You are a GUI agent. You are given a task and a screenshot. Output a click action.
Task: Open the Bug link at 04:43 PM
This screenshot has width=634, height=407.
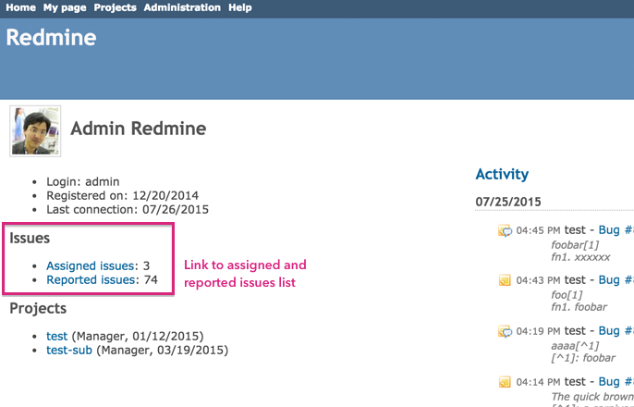point(616,280)
